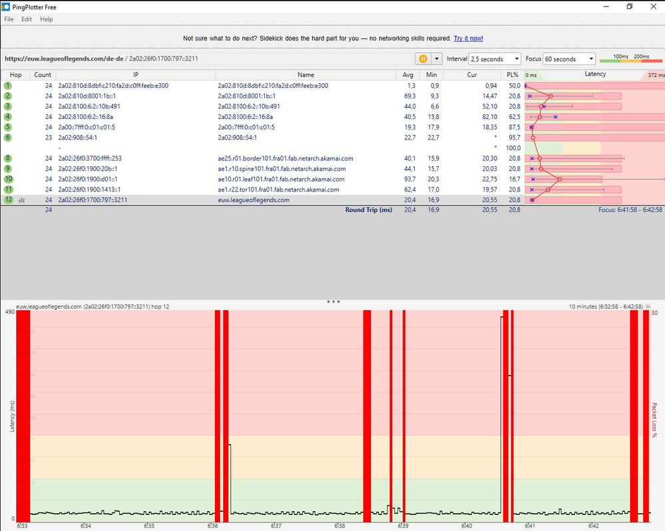
Task: Open the Focus dropdown showing 60 seconds
Action: (569, 59)
